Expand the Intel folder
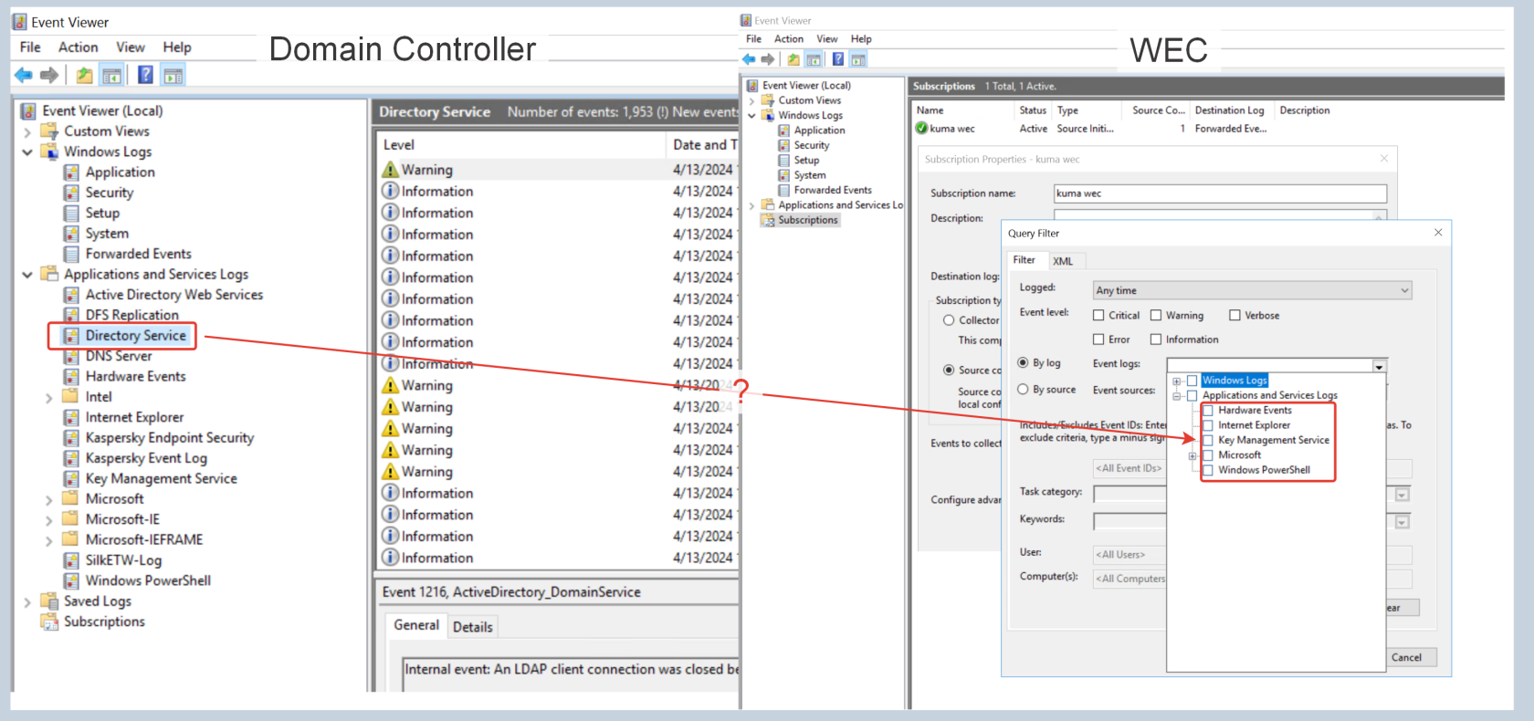The image size is (1534, 721). point(49,397)
